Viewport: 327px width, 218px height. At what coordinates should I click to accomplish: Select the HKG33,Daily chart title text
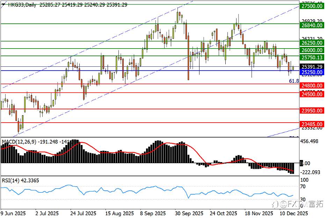(x=22, y=5)
